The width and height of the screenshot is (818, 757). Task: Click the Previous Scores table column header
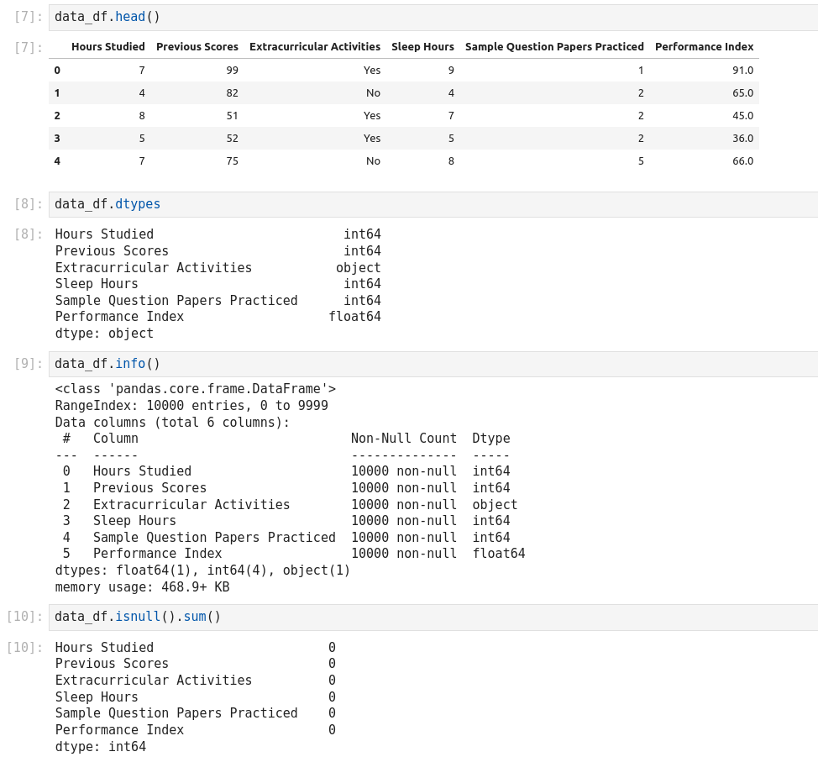(197, 47)
